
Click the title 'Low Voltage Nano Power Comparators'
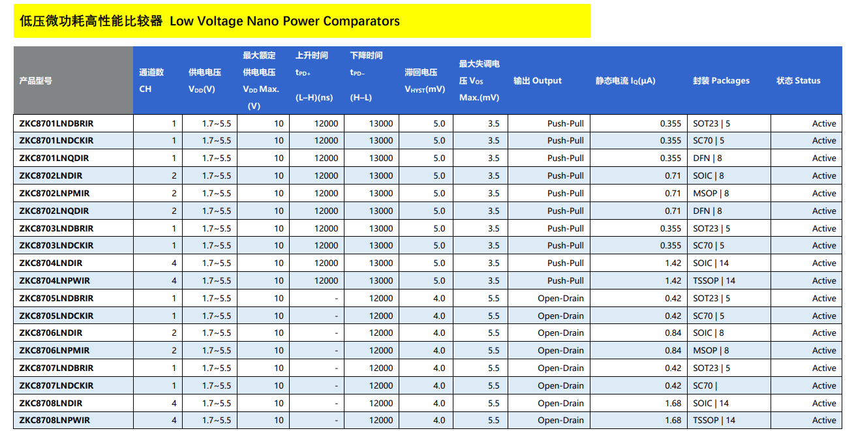284,21
